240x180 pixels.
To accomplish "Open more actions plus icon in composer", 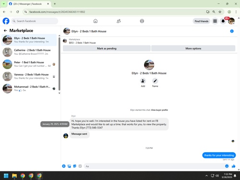I will click(64, 166).
